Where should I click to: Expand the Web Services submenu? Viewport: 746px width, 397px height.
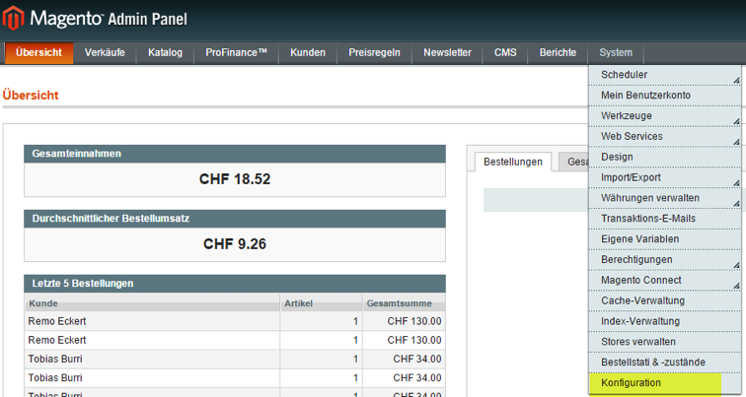pos(632,136)
